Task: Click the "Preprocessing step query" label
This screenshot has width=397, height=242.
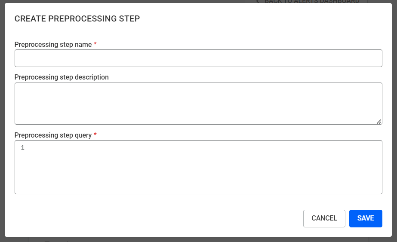Action: pos(53,135)
